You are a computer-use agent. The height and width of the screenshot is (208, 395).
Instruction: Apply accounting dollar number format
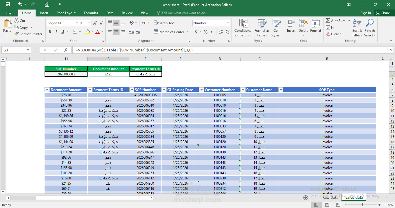[x=196, y=32]
